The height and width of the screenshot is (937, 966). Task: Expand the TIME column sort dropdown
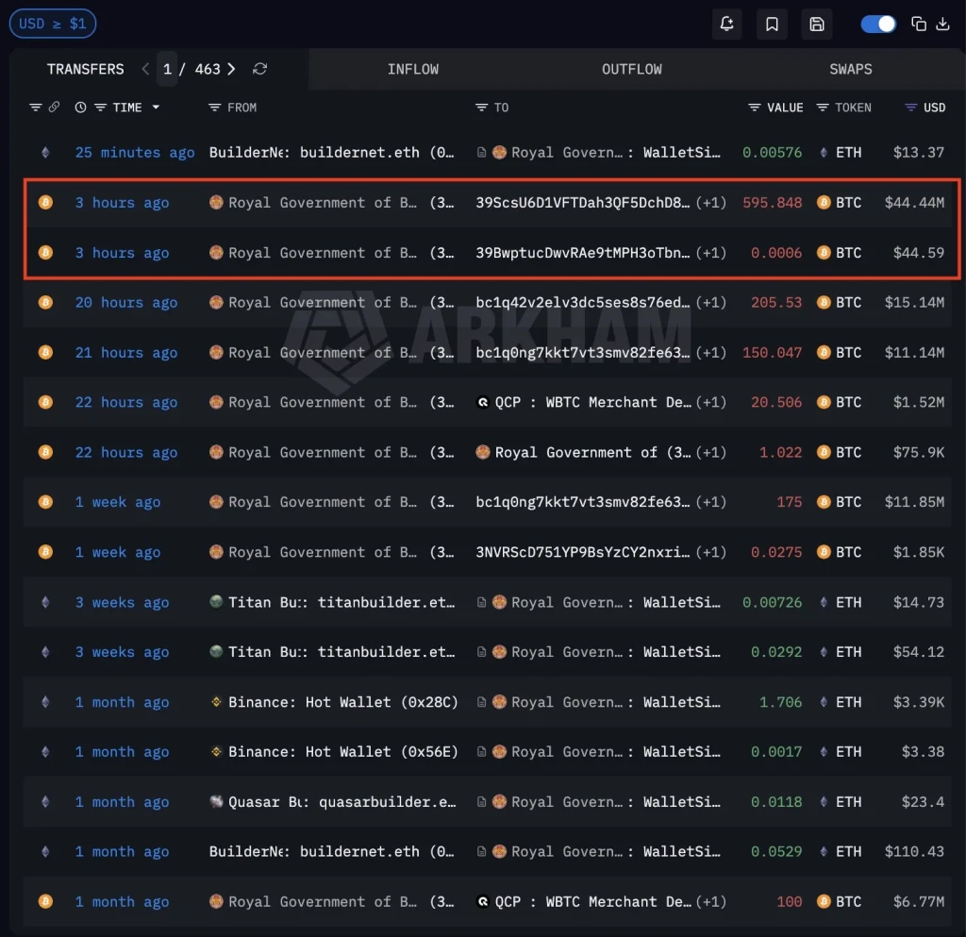tap(157, 108)
